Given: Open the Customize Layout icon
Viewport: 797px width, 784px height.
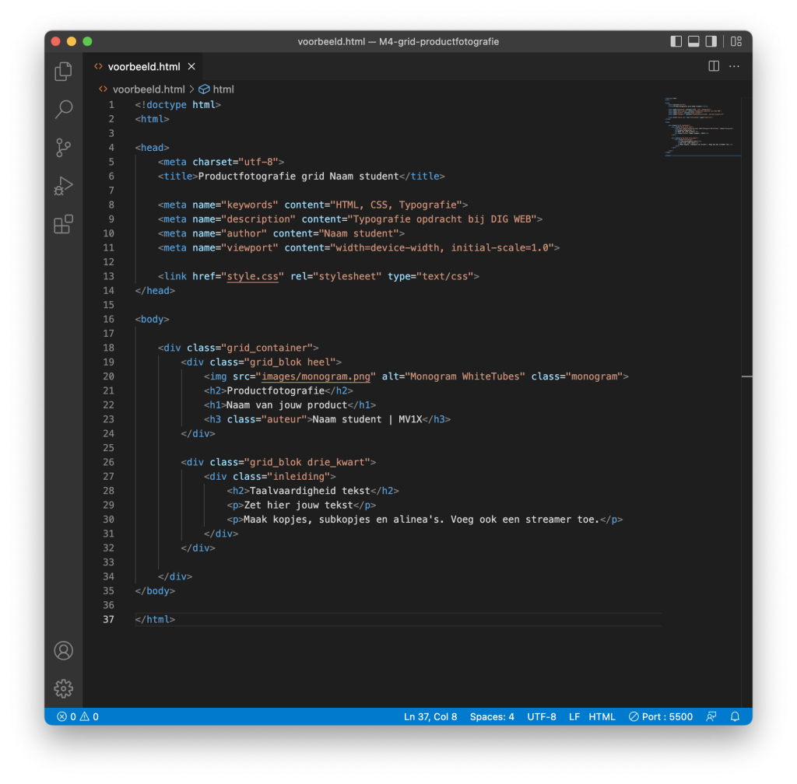Looking at the screenshot, I should tap(736, 42).
